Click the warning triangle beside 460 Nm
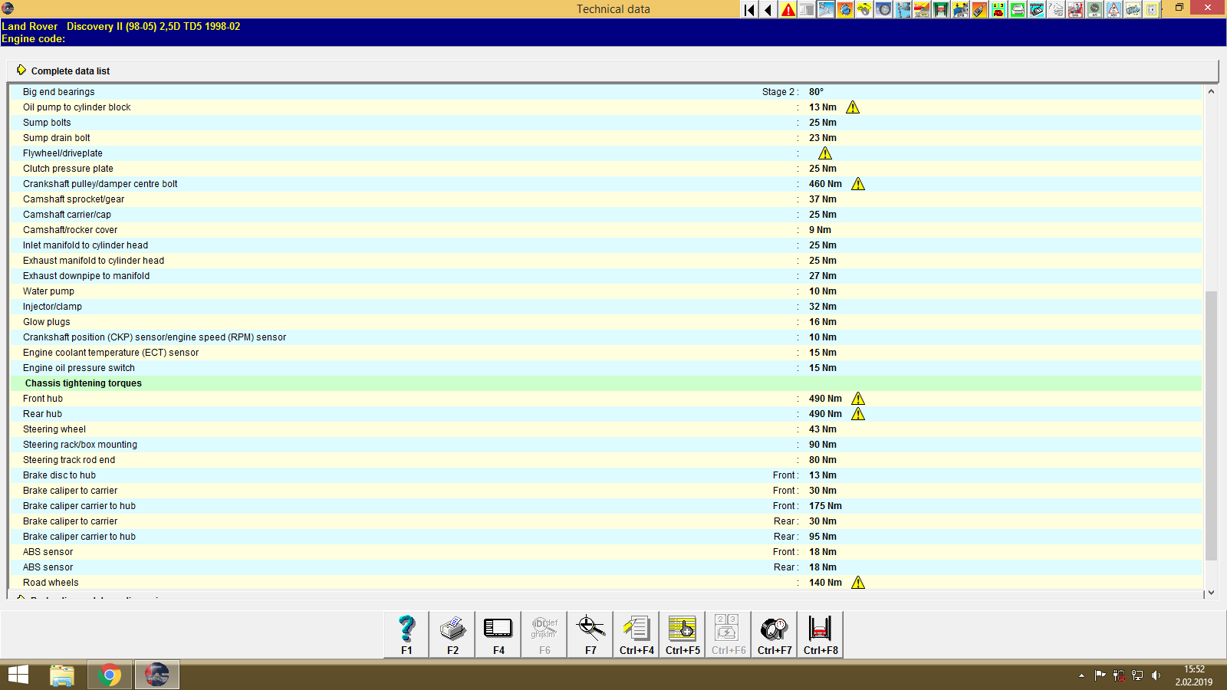Screen dimensions: 1227x690 point(858,184)
